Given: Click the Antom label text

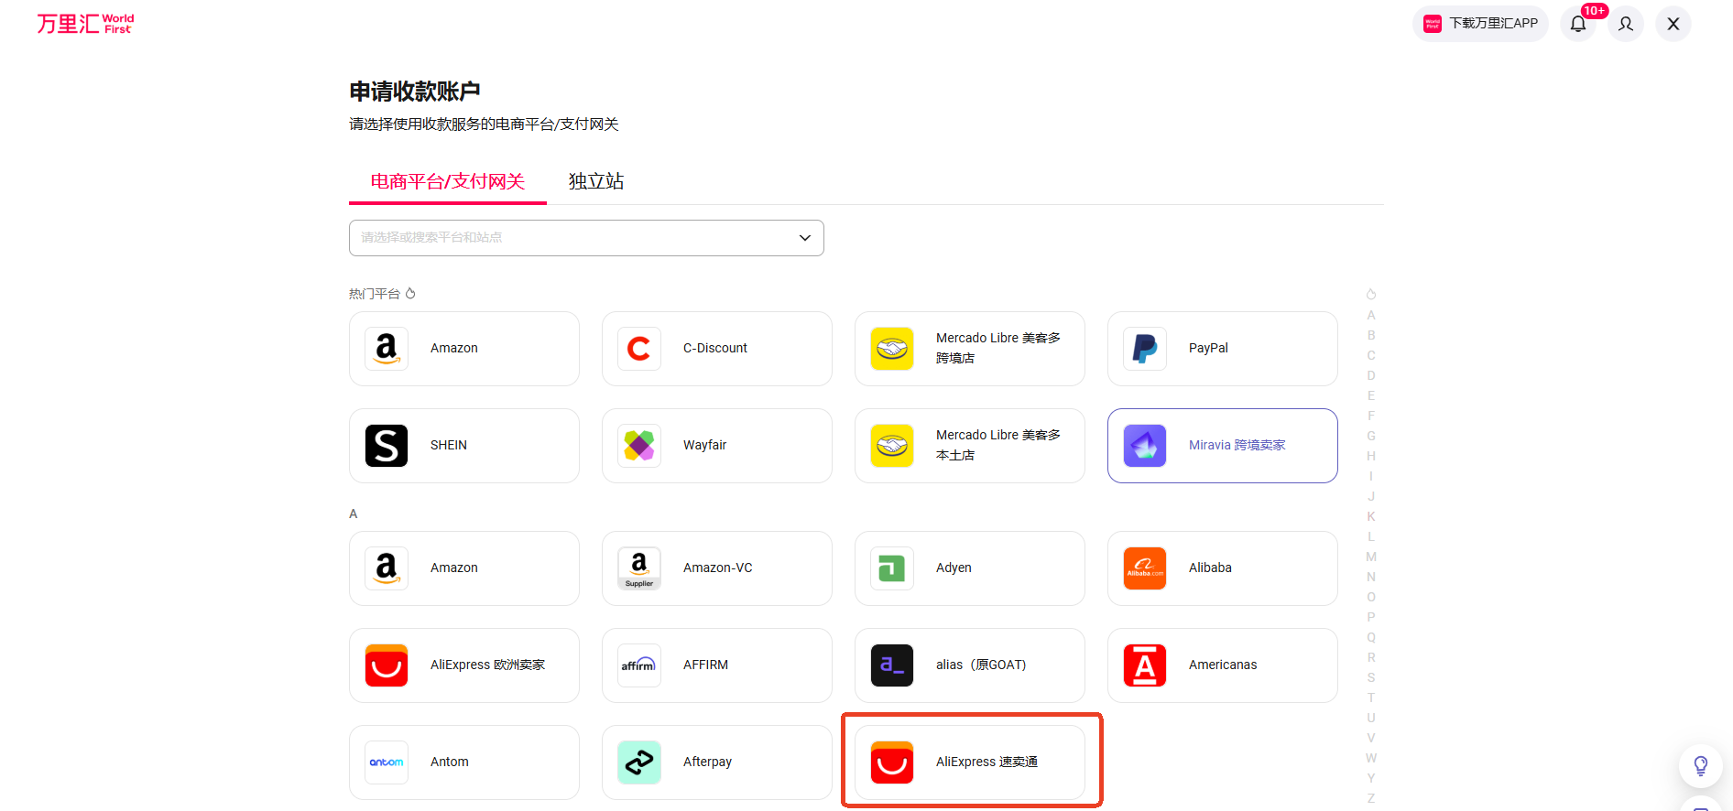Looking at the screenshot, I should pyautogui.click(x=450, y=762).
